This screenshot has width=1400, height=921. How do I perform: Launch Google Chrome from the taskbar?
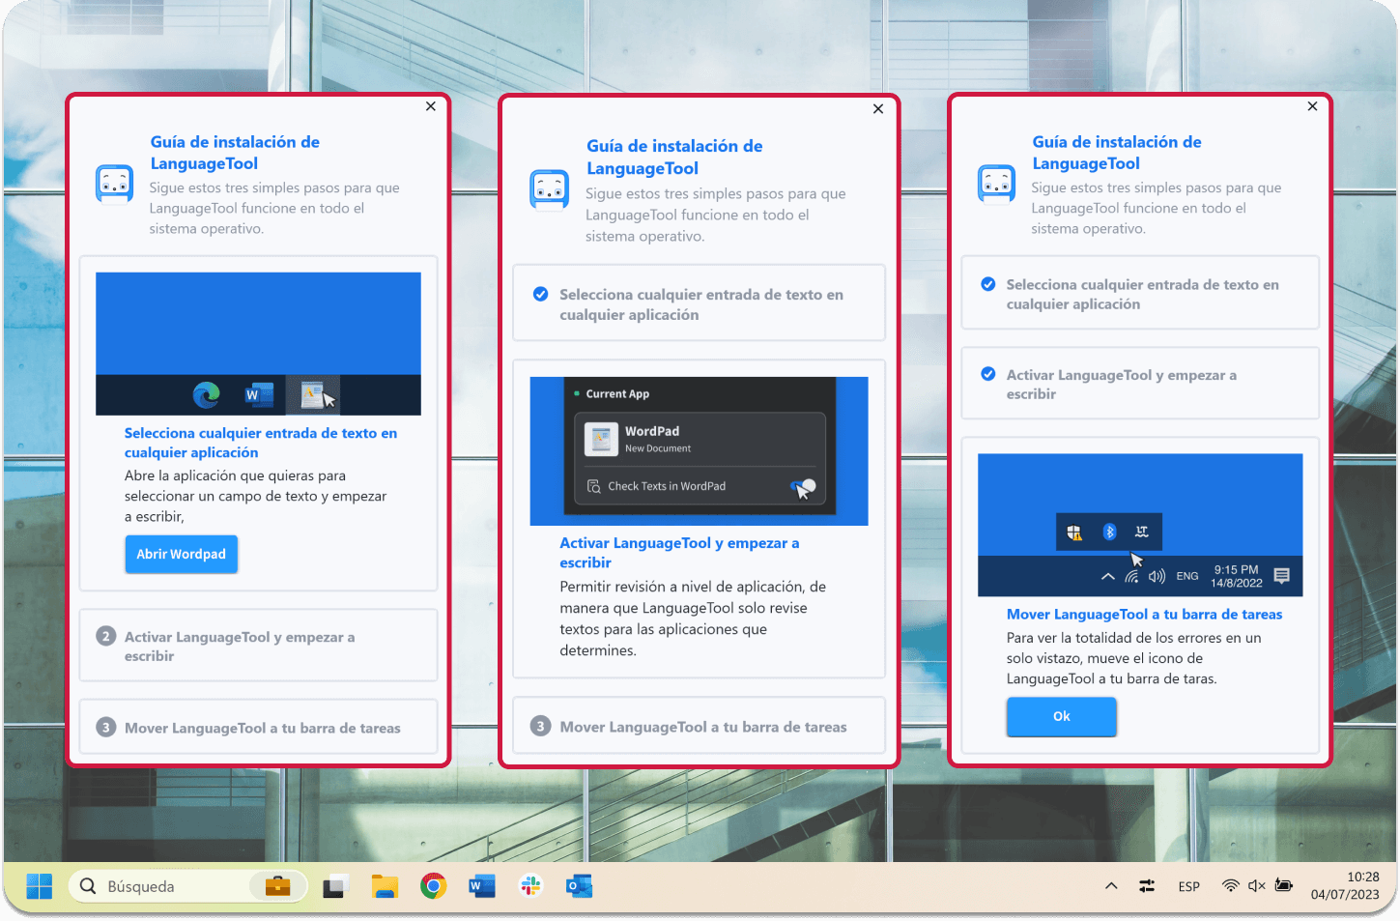433,886
